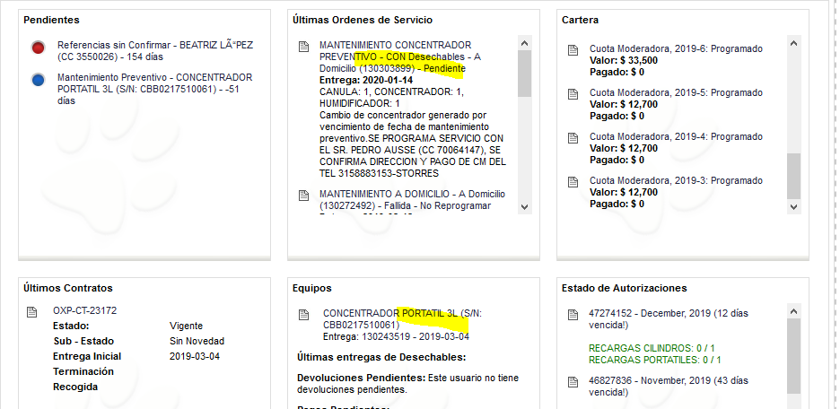The image size is (840, 409).
Task: Click scroll-up arrow in Estado de Autorizaciones
Action: pyautogui.click(x=794, y=311)
